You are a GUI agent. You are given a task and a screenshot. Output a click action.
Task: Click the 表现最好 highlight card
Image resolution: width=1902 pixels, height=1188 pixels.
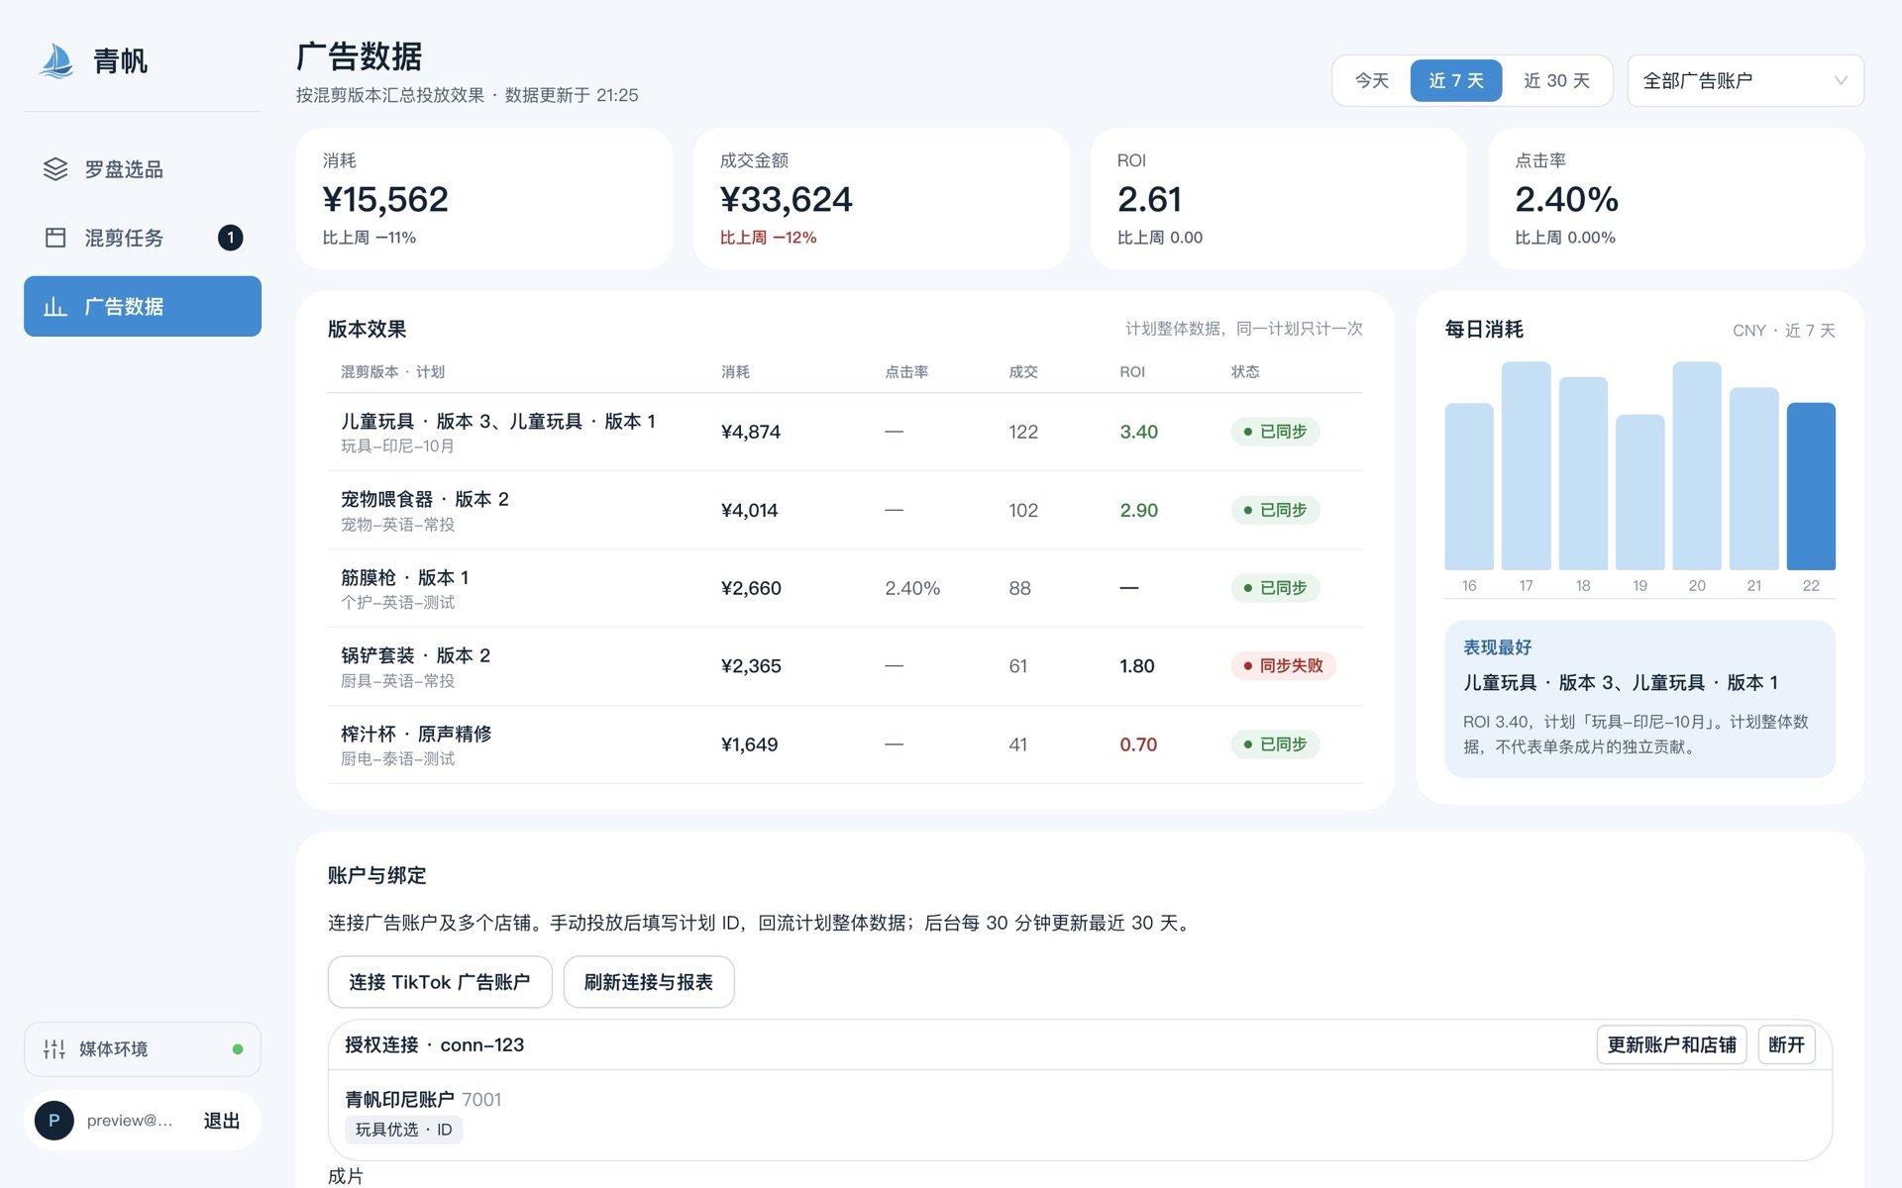(x=1639, y=699)
